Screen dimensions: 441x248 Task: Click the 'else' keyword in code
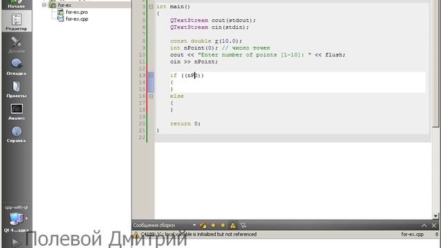[176, 96]
